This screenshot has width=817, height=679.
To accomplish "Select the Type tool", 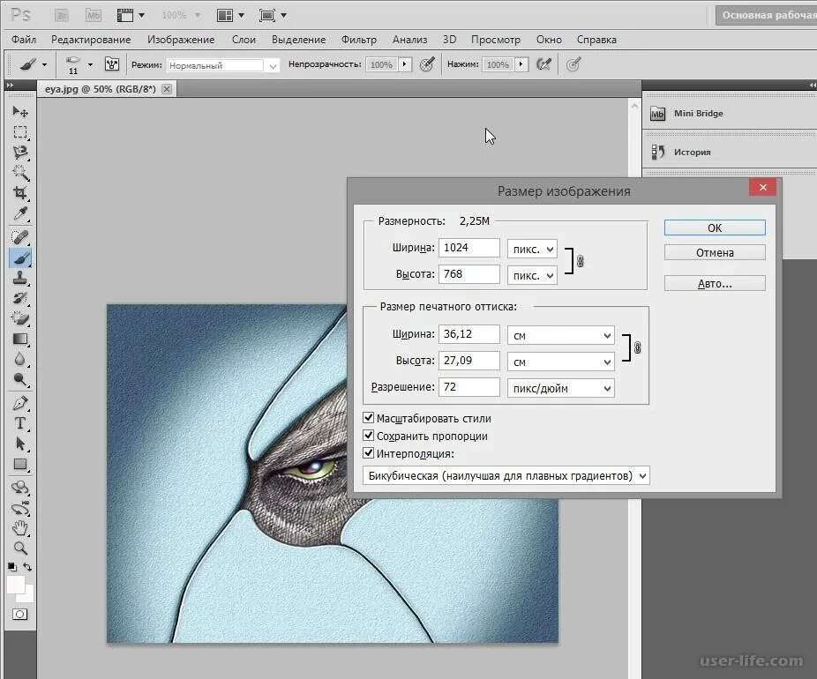I will click(20, 423).
